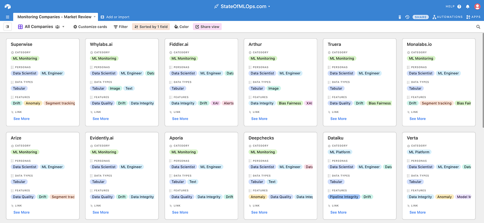Follow See More link on Aporia card
Image resolution: width=484 pixels, height=223 pixels.
click(x=180, y=212)
